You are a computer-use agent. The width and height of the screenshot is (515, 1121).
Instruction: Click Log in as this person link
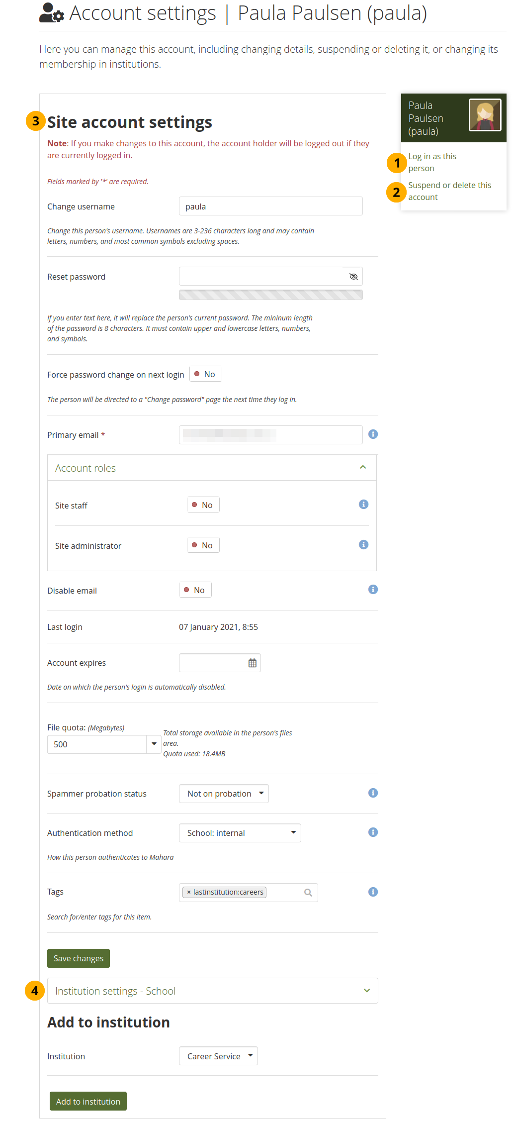click(432, 162)
